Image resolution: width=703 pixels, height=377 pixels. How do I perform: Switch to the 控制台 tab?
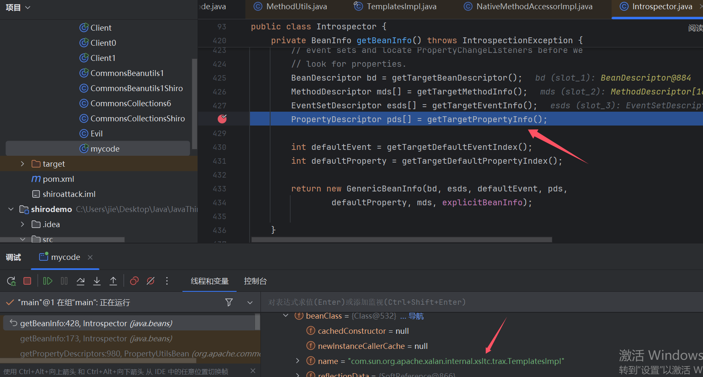tap(255, 281)
